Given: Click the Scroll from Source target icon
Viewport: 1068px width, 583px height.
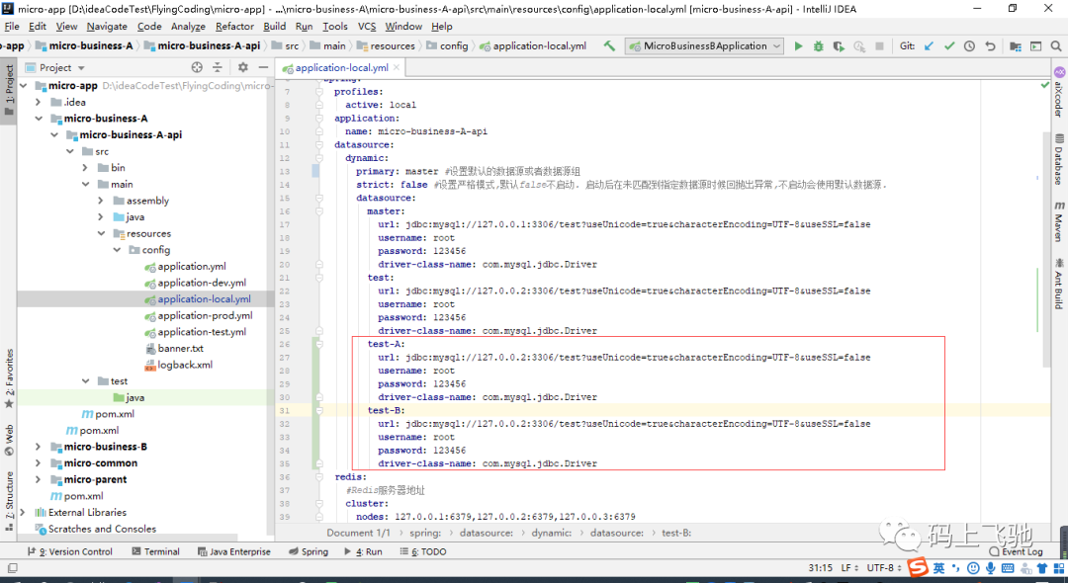Looking at the screenshot, I should click(197, 67).
